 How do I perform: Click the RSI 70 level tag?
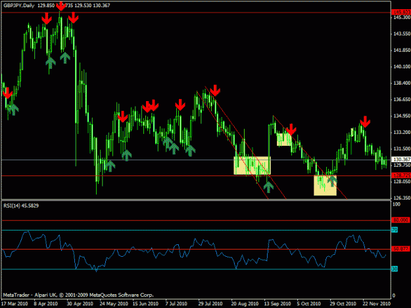click(x=395, y=230)
